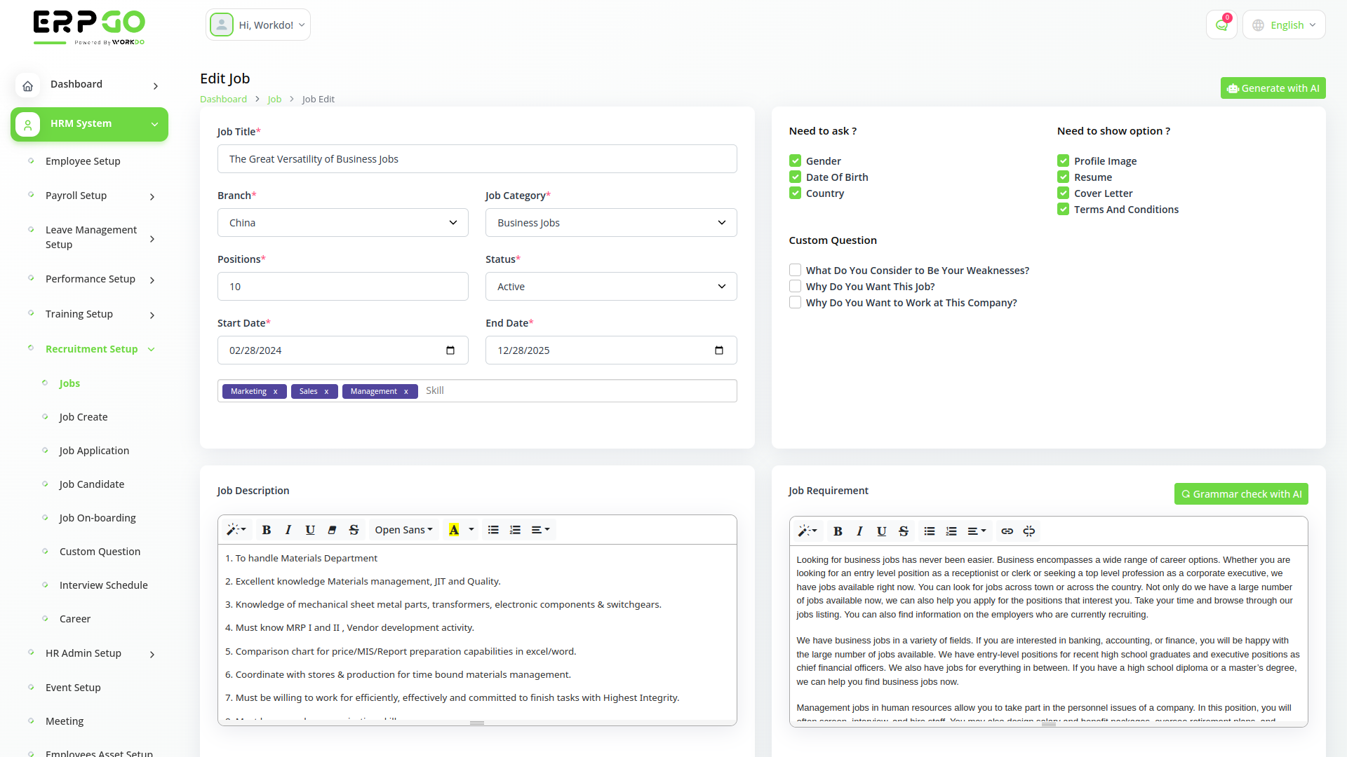This screenshot has height=757, width=1347.
Task: Apply strikethrough in the Job Requirement editor
Action: pyautogui.click(x=904, y=531)
